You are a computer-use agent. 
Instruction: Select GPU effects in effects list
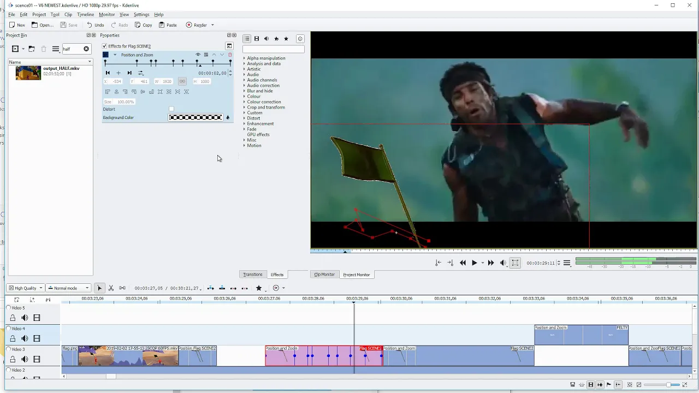[258, 135]
